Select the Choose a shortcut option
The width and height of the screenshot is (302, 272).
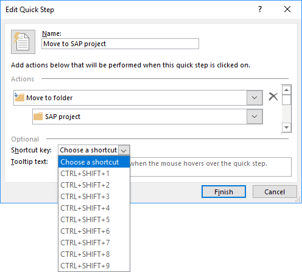pyautogui.click(x=94, y=162)
